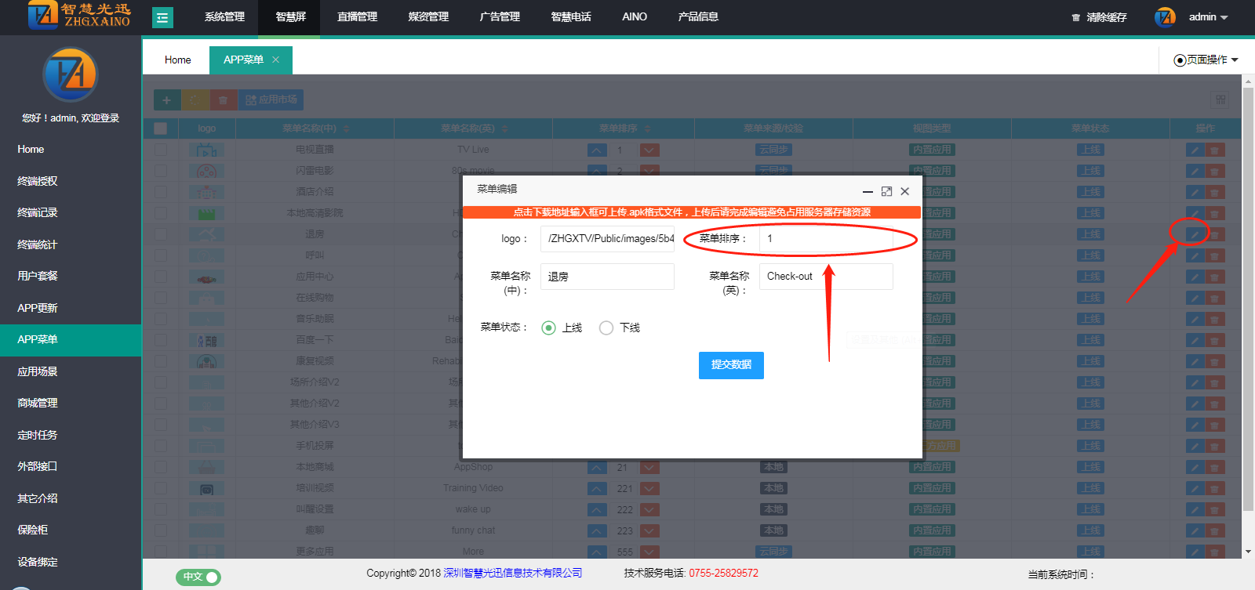Move TV Live up with its blue arrow
Image resolution: width=1255 pixels, height=590 pixels.
click(x=597, y=150)
